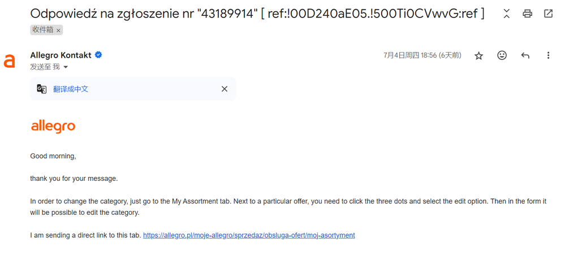Translate the message via 翻译成中文
This screenshot has height=255, width=565.
point(71,89)
